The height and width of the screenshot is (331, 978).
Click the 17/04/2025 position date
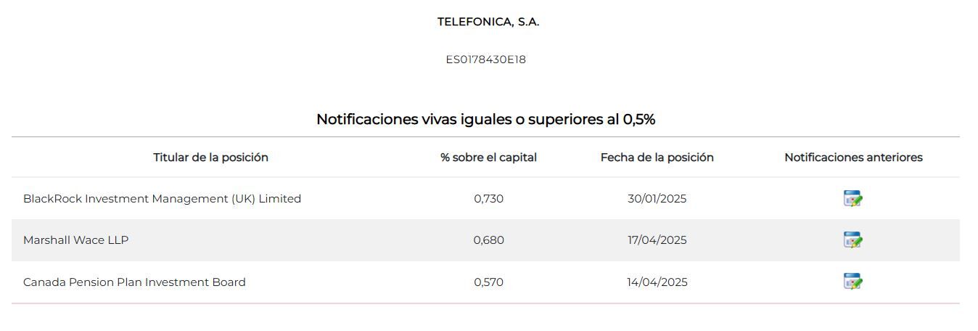657,240
